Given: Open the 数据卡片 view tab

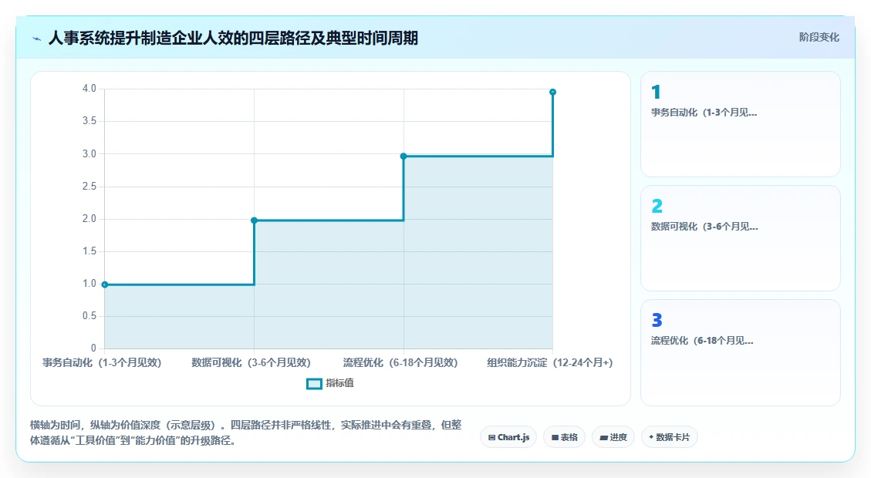Looking at the screenshot, I should tap(670, 437).
